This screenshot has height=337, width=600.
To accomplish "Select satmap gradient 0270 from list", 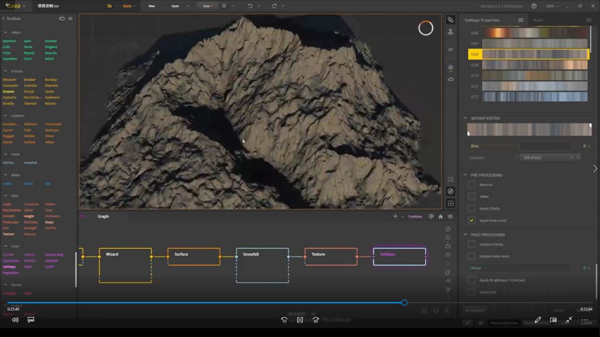I will pyautogui.click(x=534, y=75).
